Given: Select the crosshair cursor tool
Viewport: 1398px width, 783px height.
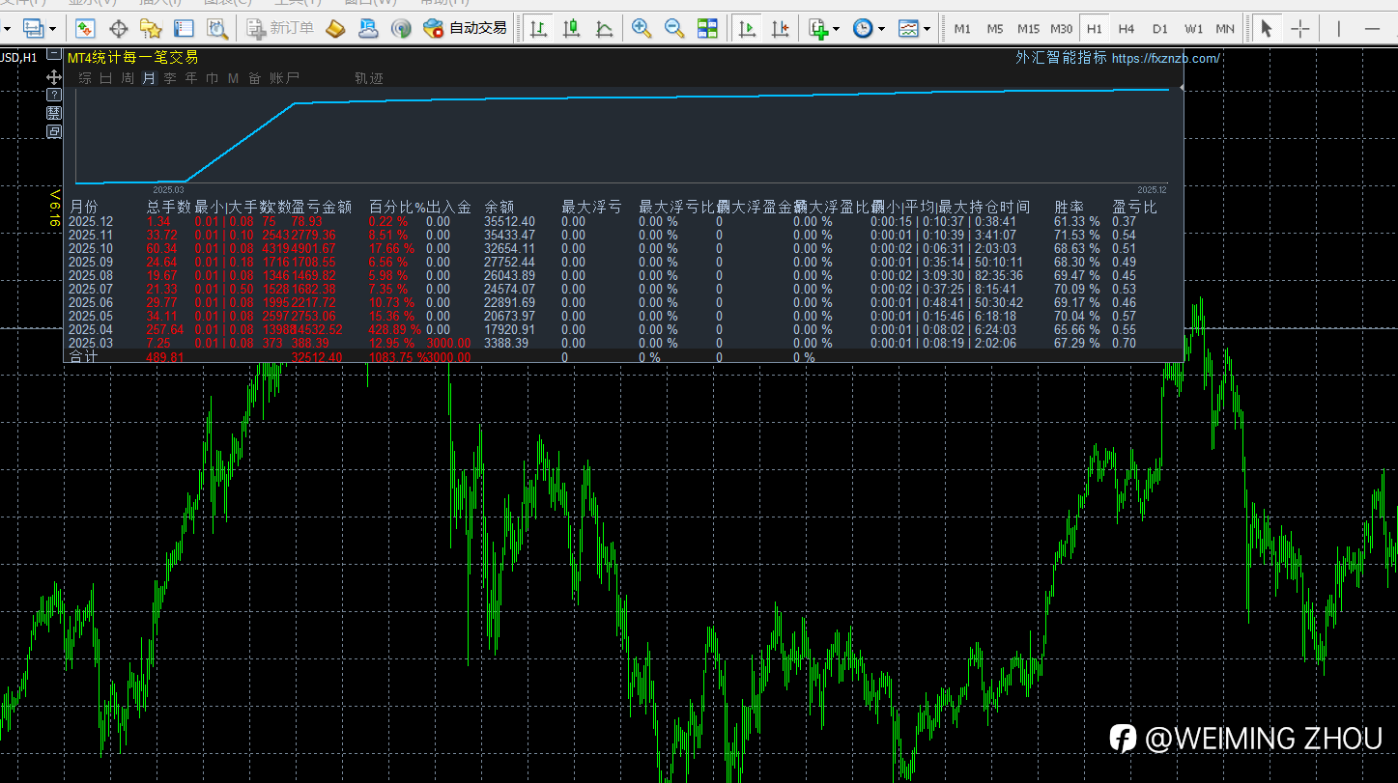Looking at the screenshot, I should [1300, 29].
